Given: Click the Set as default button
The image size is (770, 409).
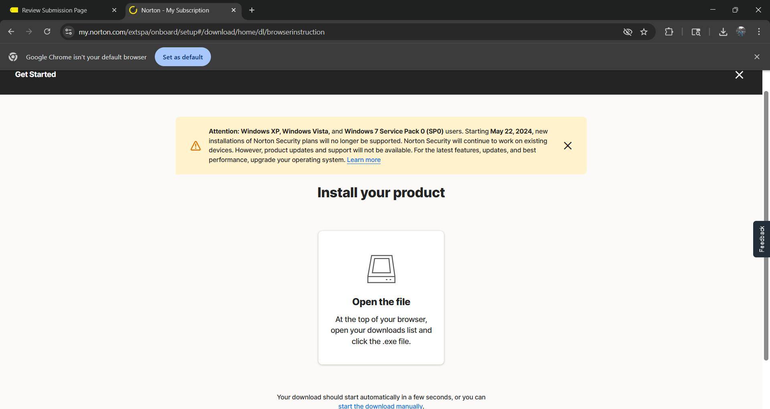Looking at the screenshot, I should tap(182, 57).
